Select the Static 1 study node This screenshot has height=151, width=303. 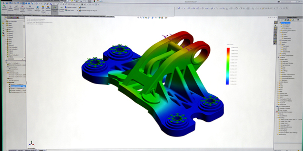(12, 63)
